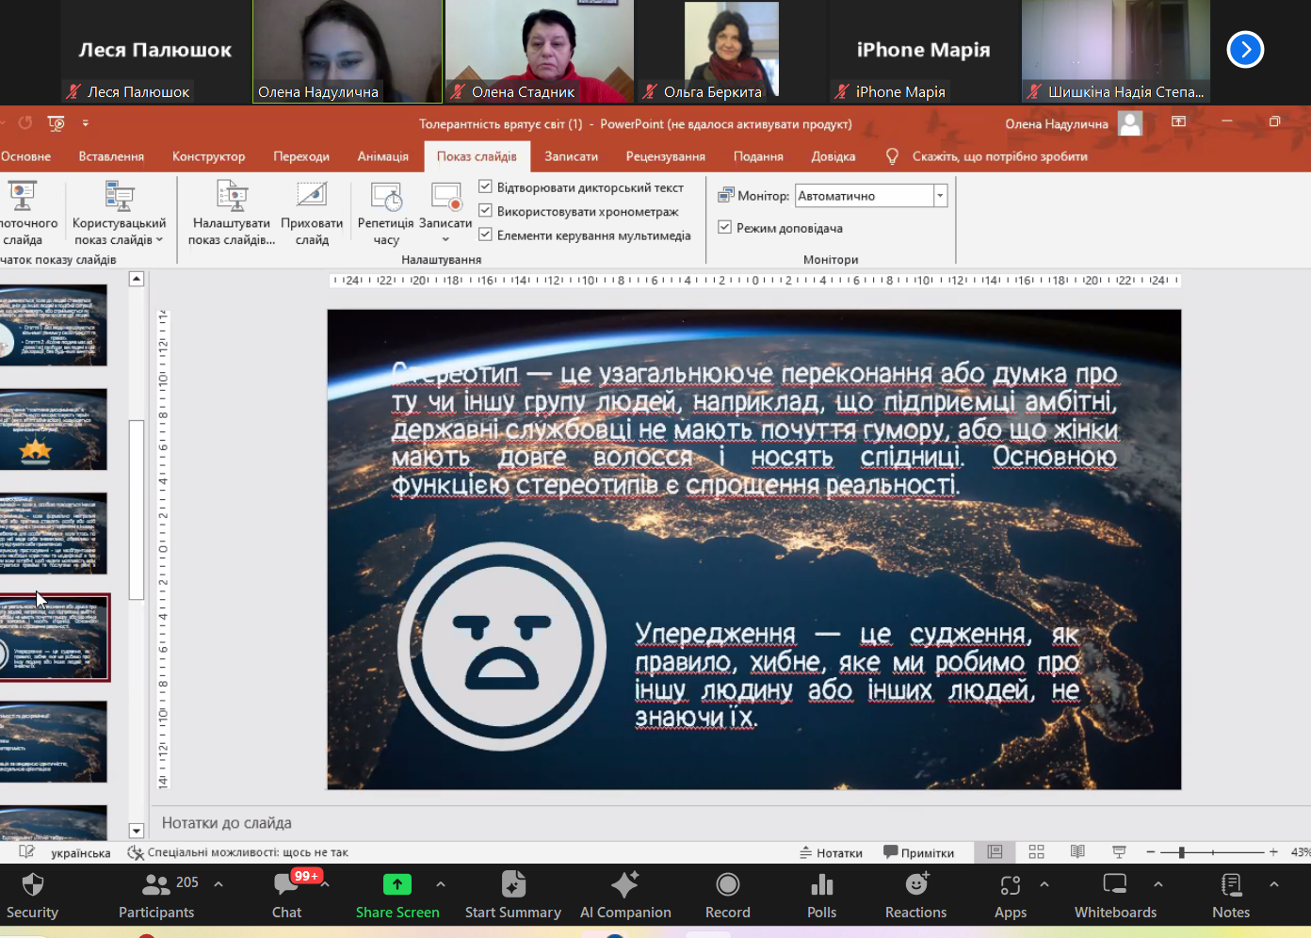Open Zoom Reactions
The image size is (1311, 938).
[x=915, y=895]
